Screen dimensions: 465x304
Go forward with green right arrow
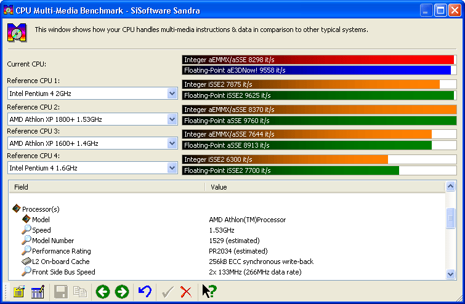[x=121, y=292]
